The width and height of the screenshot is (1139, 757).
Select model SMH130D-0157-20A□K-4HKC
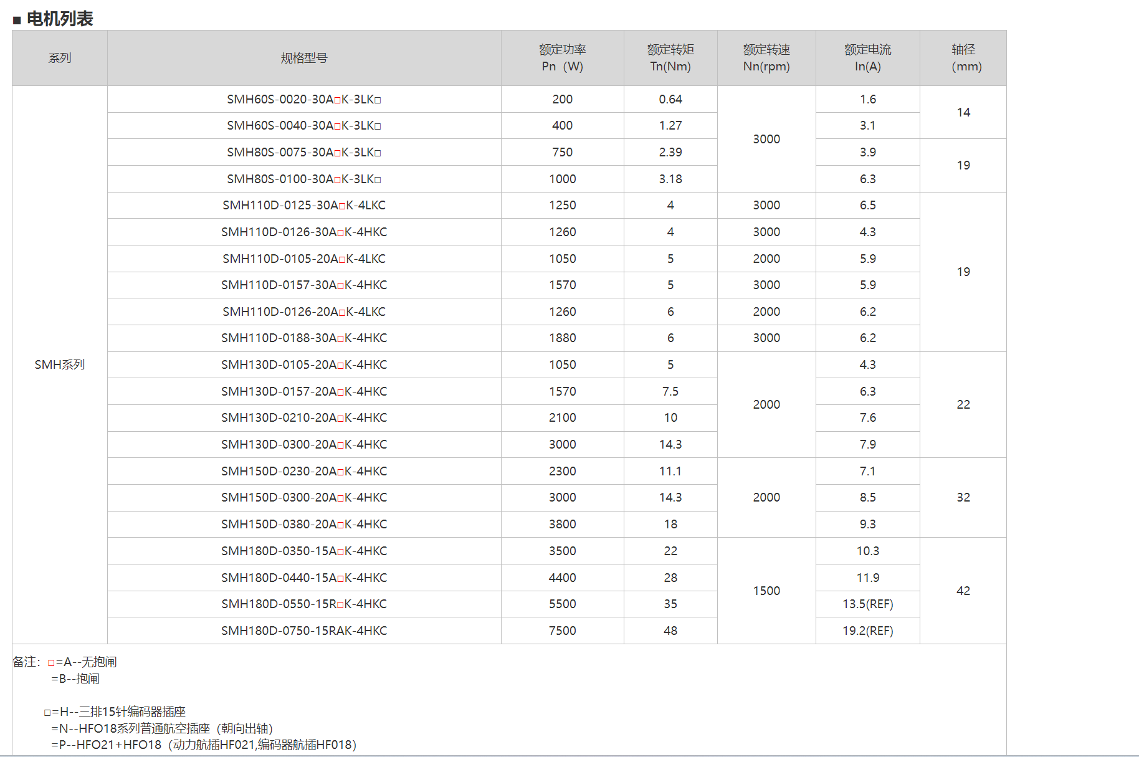[304, 391]
